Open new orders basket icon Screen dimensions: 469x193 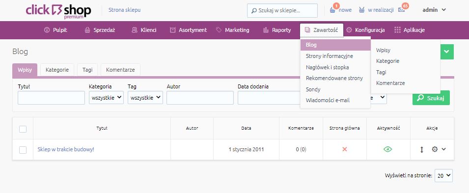click(x=332, y=10)
